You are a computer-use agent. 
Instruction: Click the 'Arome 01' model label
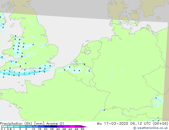tap(55, 124)
